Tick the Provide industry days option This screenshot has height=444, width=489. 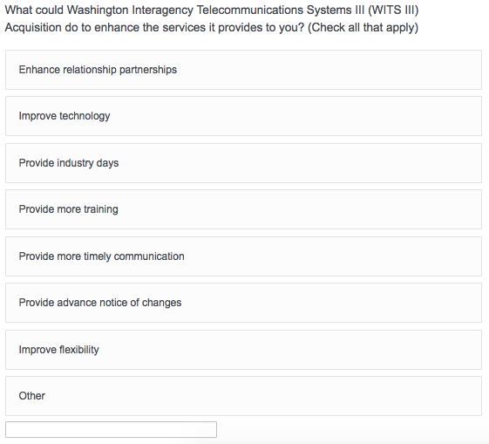coord(243,163)
